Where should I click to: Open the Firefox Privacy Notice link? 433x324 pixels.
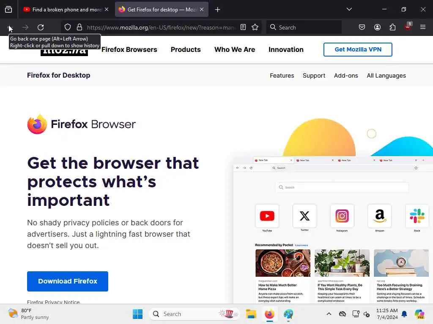tap(53, 302)
